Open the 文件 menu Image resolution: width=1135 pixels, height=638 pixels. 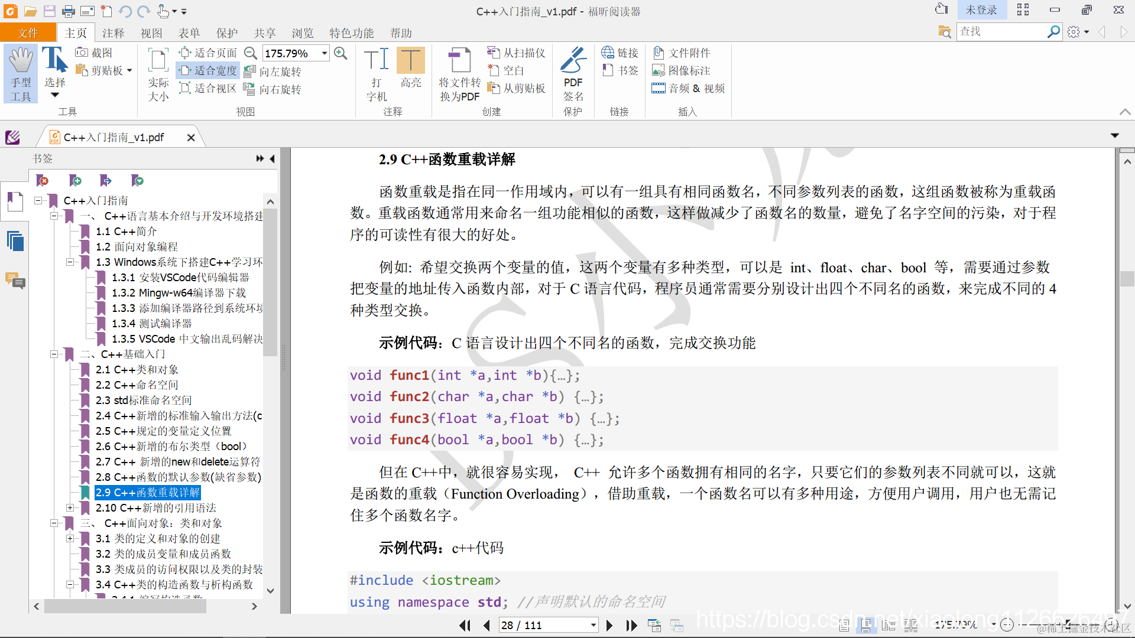pos(28,33)
